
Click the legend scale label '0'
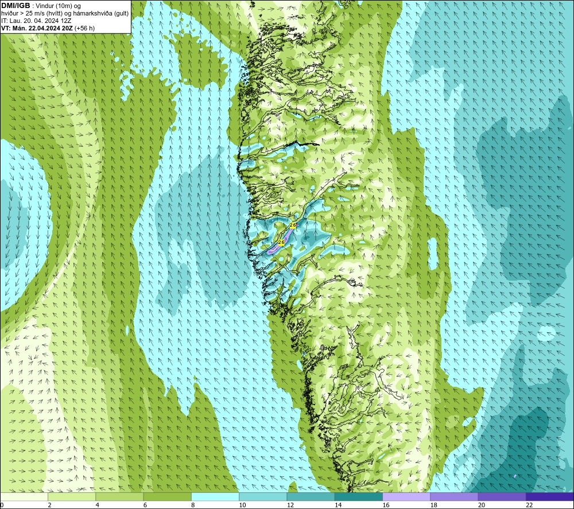coord(2,505)
